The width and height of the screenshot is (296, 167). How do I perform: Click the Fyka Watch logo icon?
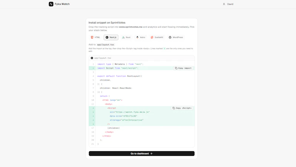pos(51,4)
